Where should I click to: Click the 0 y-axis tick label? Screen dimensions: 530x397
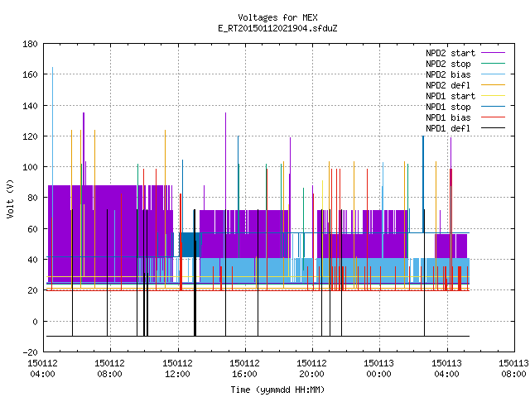click(35, 322)
